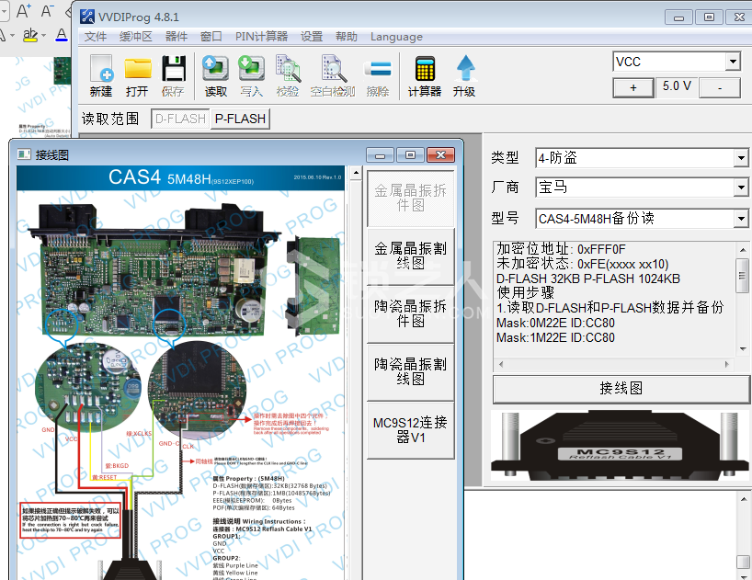752x580 pixels.
Task: Select the 金属晶振割线图 button
Action: (x=411, y=256)
